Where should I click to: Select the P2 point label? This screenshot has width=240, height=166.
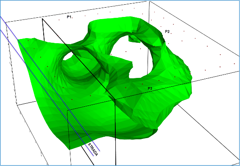167,32
